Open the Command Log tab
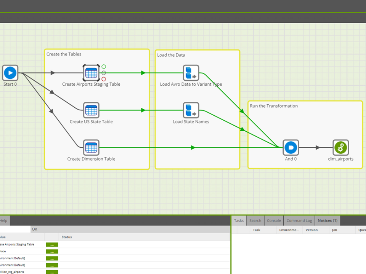This screenshot has height=274, width=366. click(x=299, y=221)
